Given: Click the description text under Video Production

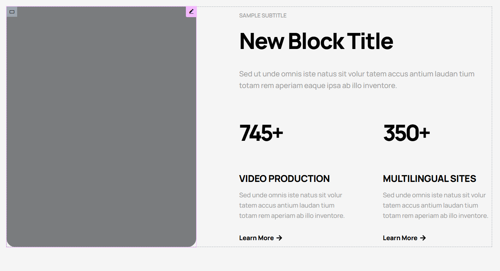Looking at the screenshot, I should coord(292,205).
